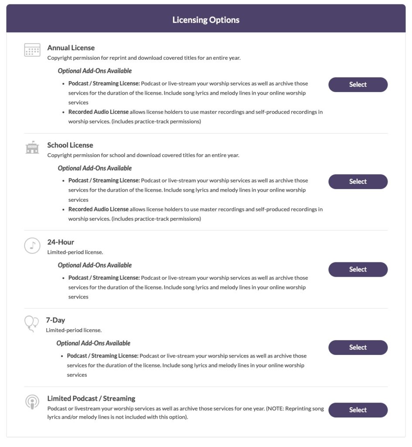Select the 7-Day license option

pos(358,347)
